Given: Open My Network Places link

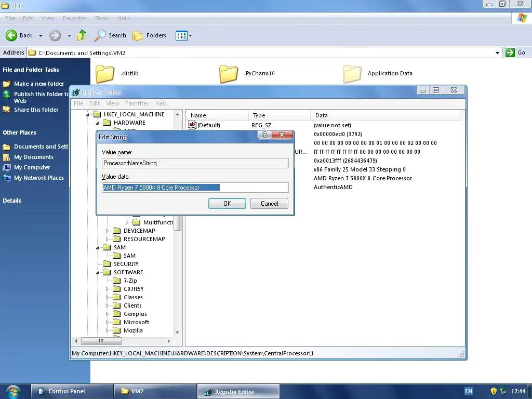Looking at the screenshot, I should coord(33,178).
